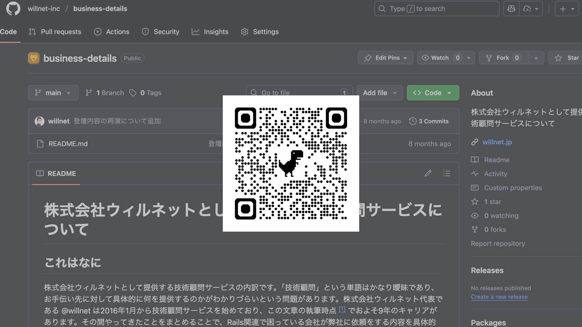This screenshot has width=582, height=327.
Task: Switch to the Actions tab
Action: click(112, 32)
